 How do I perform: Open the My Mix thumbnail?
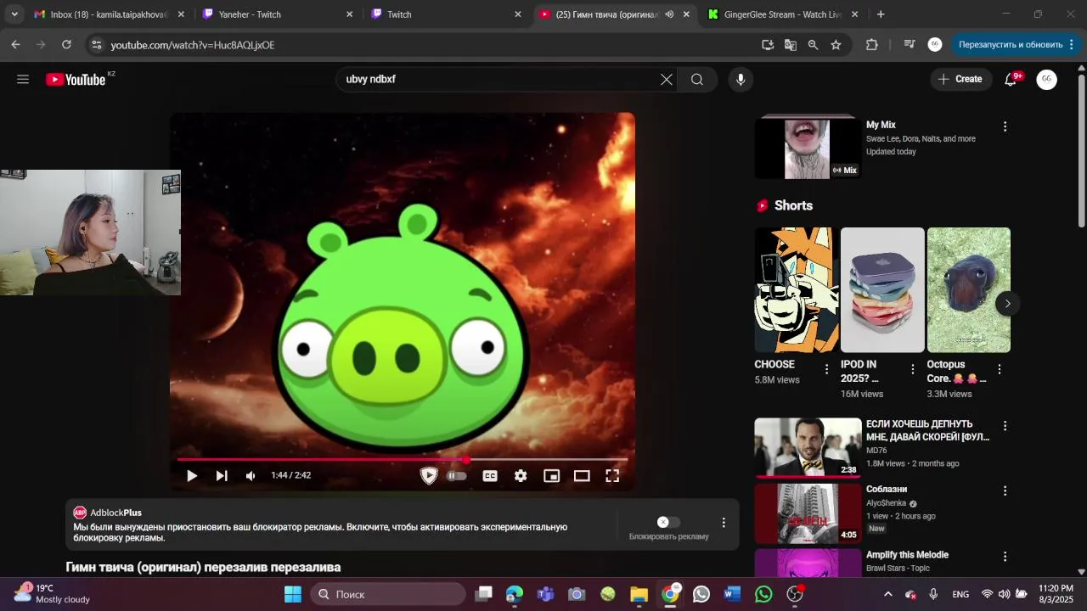pos(808,148)
